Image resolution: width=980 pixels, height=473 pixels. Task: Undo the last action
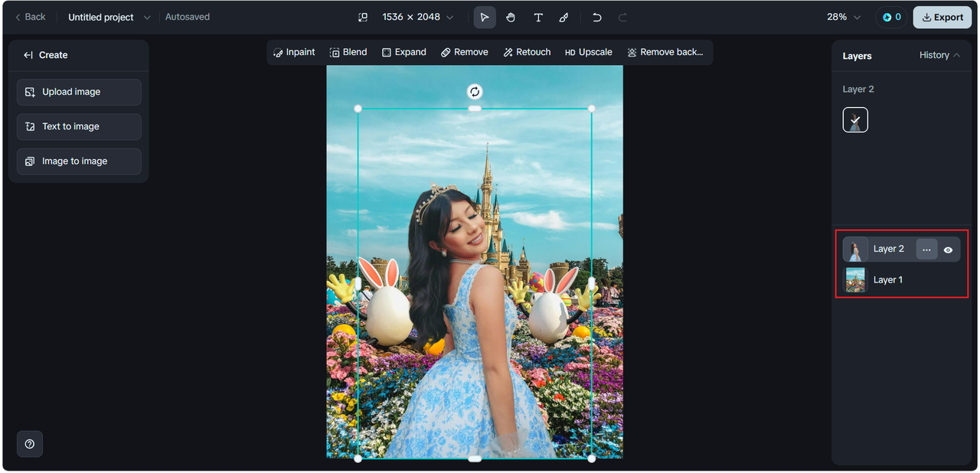pyautogui.click(x=597, y=17)
